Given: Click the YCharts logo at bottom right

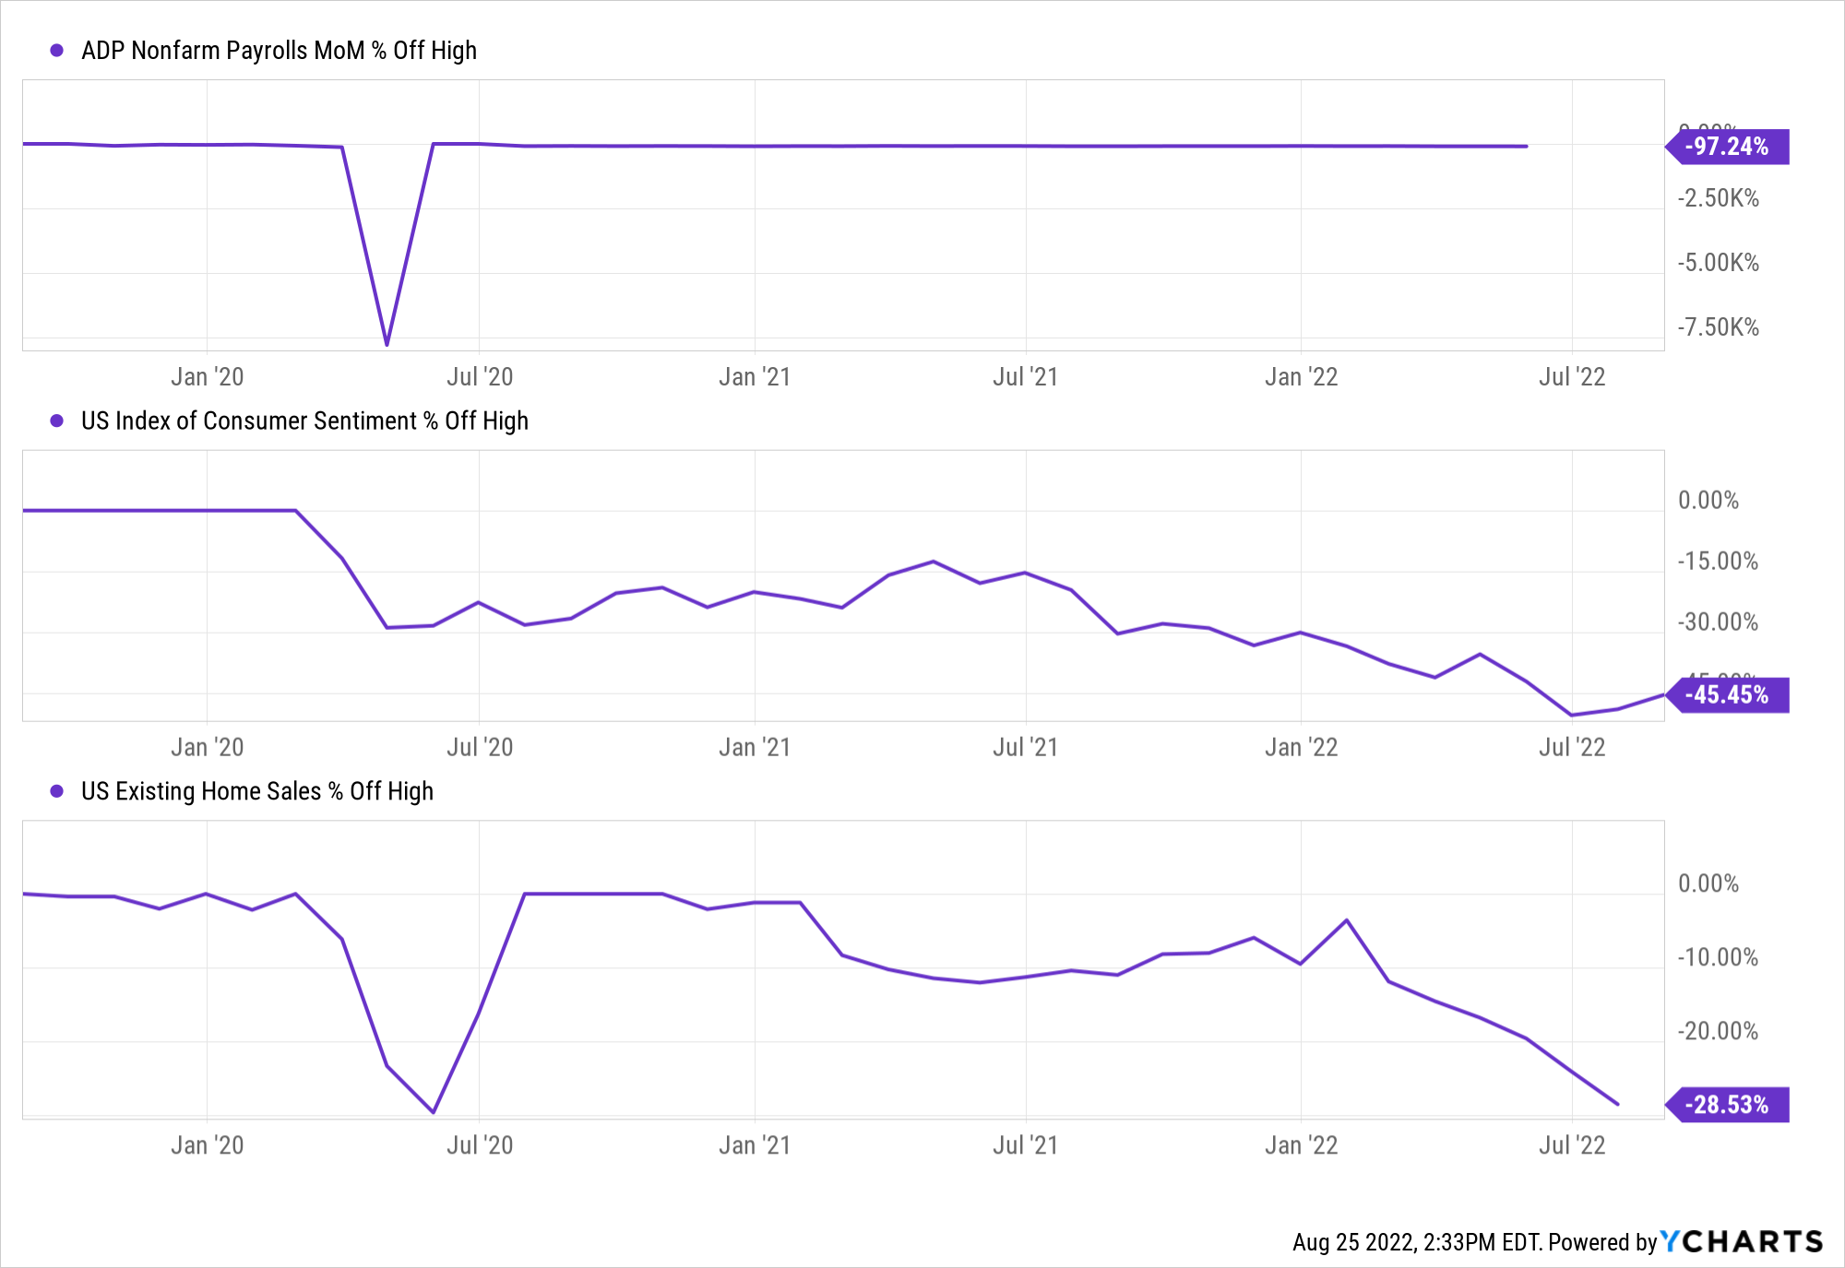Looking at the screenshot, I should 1742,1241.
